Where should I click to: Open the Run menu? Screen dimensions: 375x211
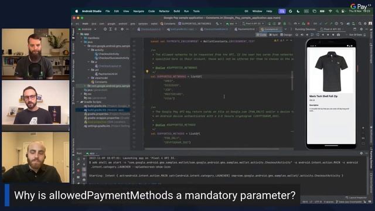click(186, 11)
